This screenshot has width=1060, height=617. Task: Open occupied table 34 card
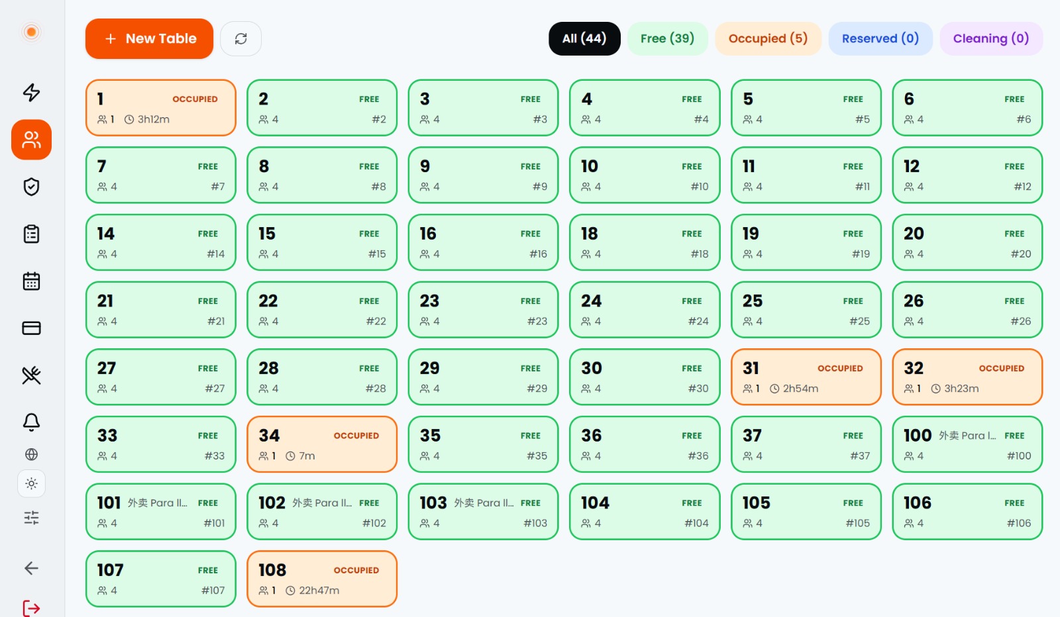point(322,444)
